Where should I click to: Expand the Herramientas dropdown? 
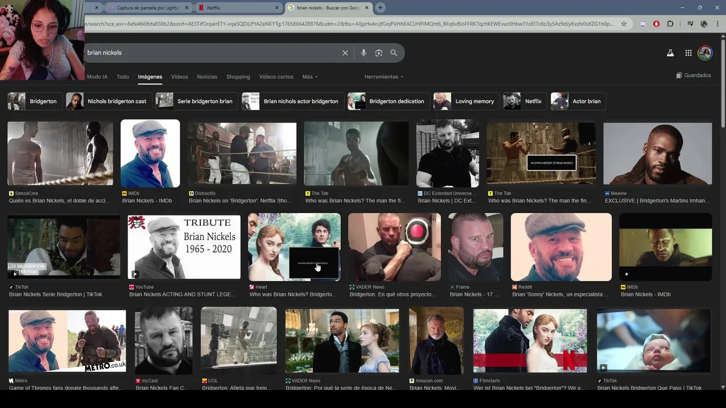pyautogui.click(x=384, y=76)
